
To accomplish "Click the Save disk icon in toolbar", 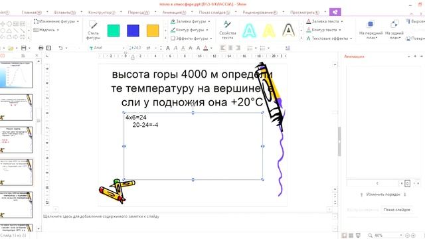I will coord(24,48).
